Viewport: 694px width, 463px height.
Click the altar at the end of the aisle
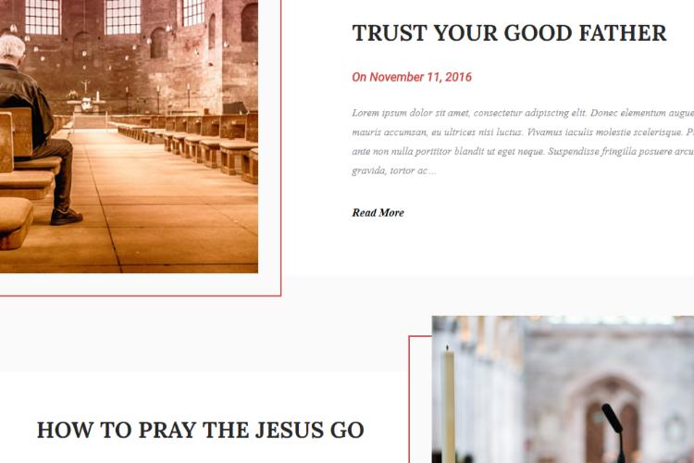[86, 103]
